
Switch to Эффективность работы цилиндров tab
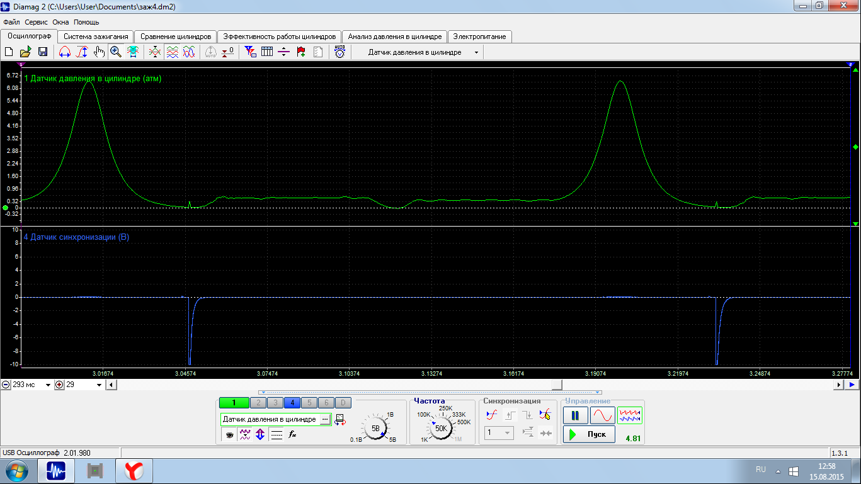tap(280, 37)
